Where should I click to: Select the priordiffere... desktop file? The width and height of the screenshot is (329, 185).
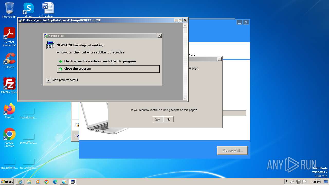pyautogui.click(x=28, y=138)
